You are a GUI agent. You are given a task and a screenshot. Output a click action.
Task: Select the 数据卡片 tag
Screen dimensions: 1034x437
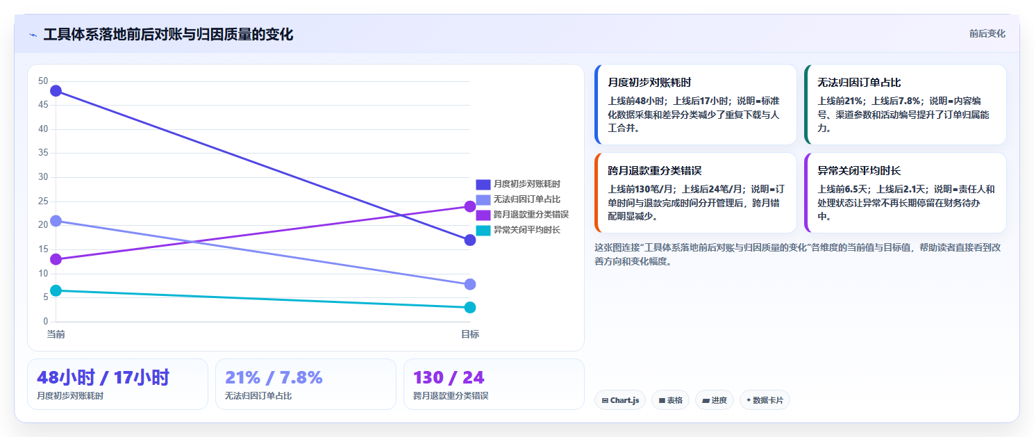(x=765, y=400)
